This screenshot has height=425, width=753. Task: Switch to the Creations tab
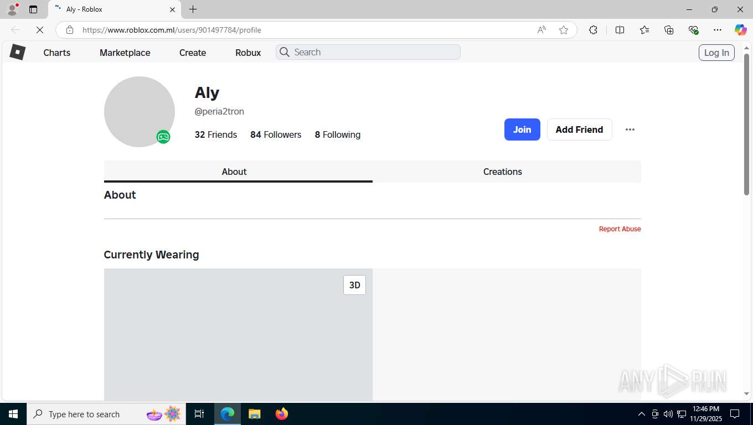(507, 172)
